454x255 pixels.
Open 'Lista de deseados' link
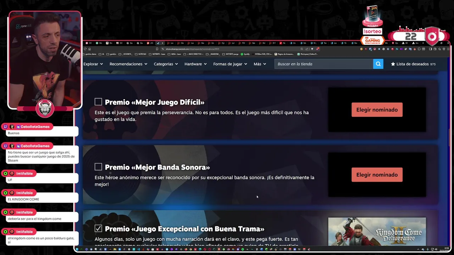413,64
